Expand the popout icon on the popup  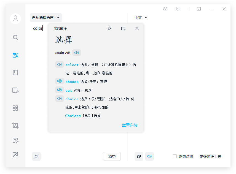[123, 28]
